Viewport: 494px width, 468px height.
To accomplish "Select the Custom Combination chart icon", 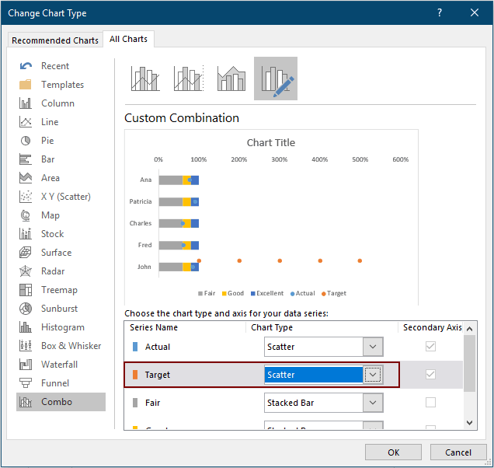I will click(x=276, y=79).
